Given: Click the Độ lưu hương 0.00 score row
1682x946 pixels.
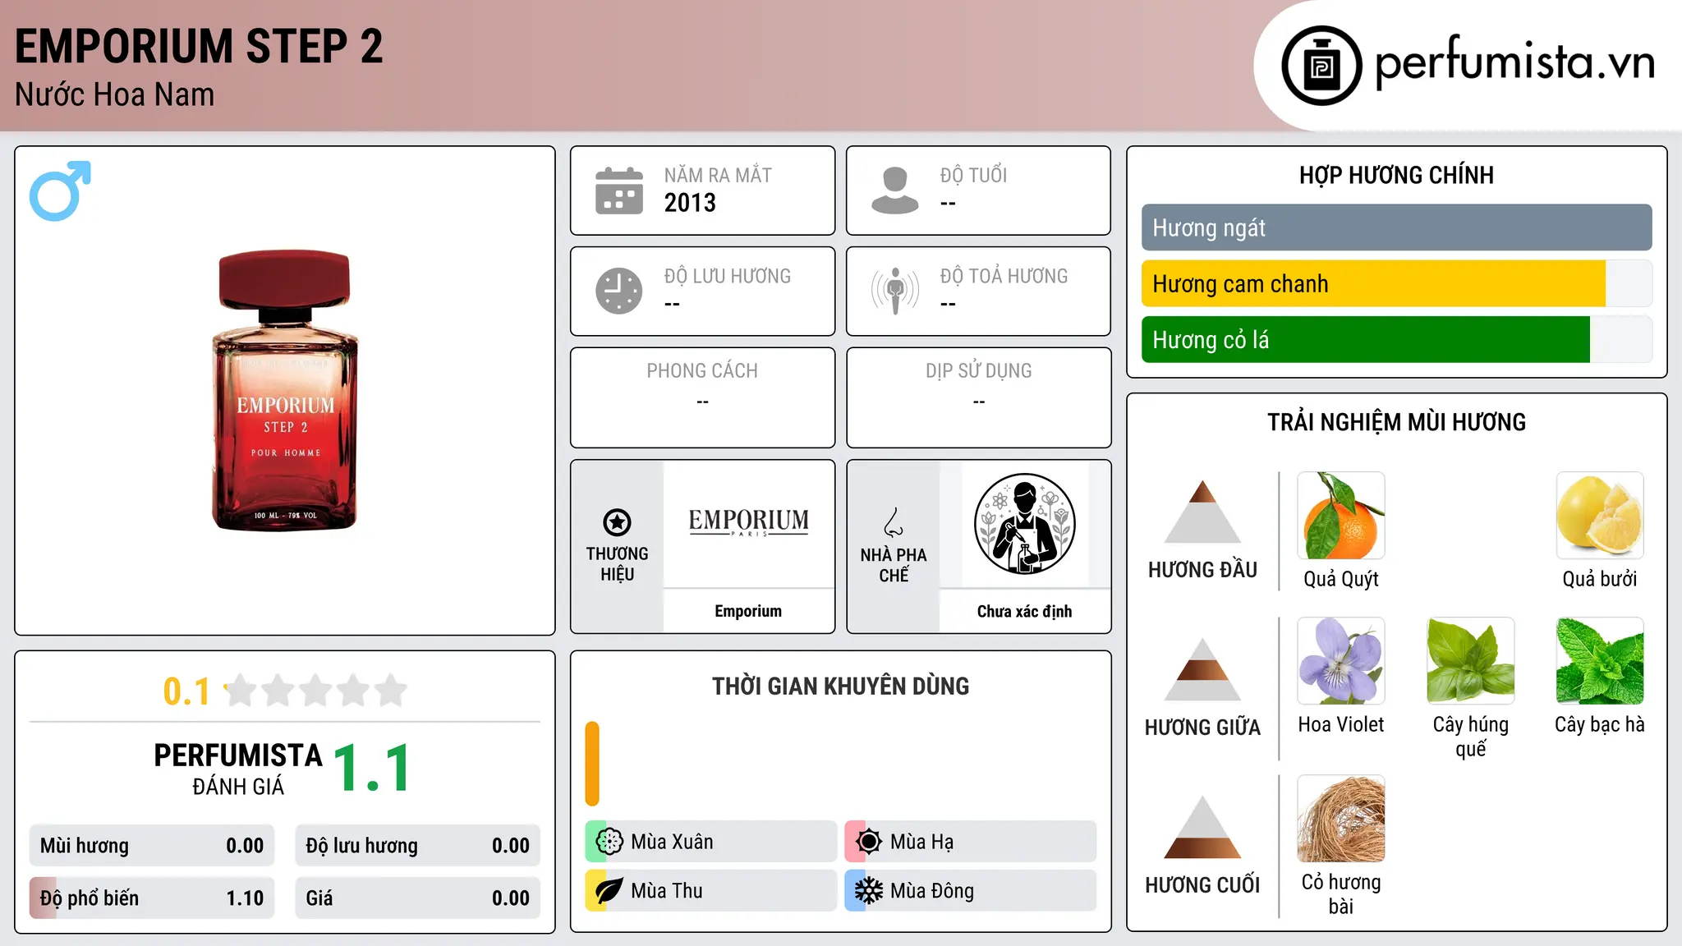Looking at the screenshot, I should click(417, 846).
